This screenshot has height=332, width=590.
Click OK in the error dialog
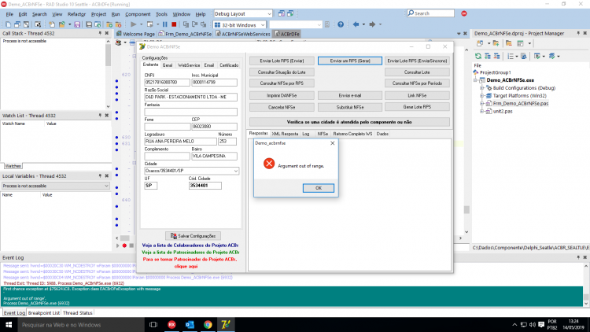point(318,188)
